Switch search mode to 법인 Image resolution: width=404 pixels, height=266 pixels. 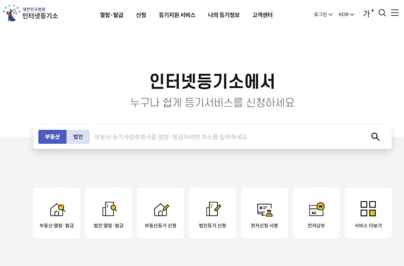tap(77, 137)
